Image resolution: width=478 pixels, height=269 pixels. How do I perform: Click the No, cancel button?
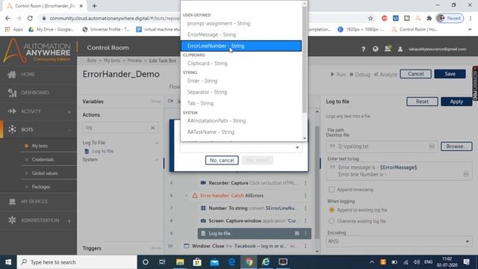[x=222, y=160]
